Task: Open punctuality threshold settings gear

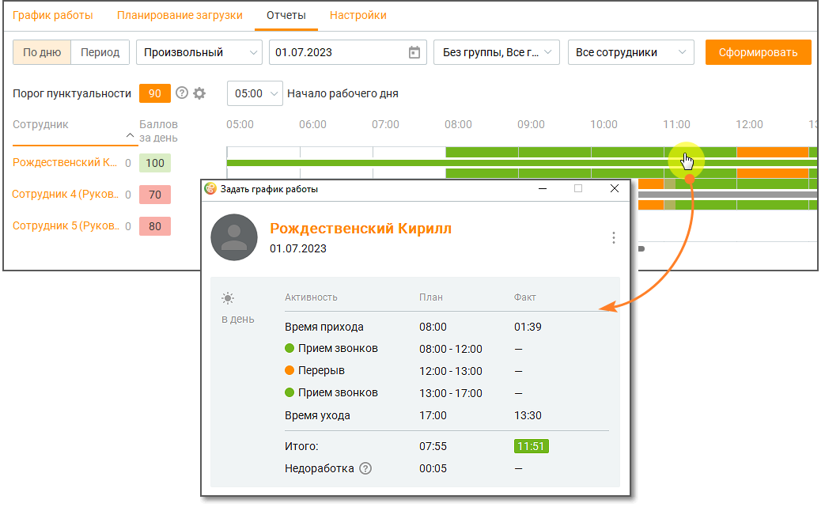Action: tap(199, 93)
